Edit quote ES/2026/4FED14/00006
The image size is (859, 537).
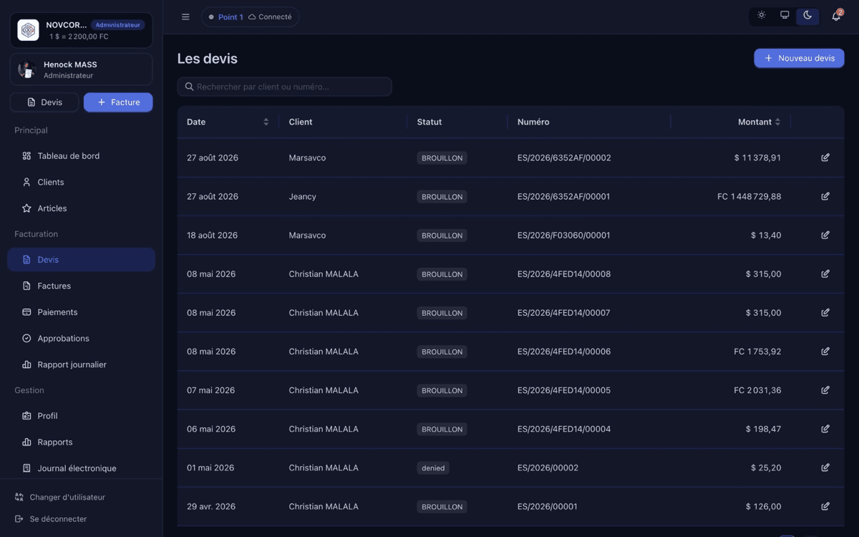click(x=825, y=352)
